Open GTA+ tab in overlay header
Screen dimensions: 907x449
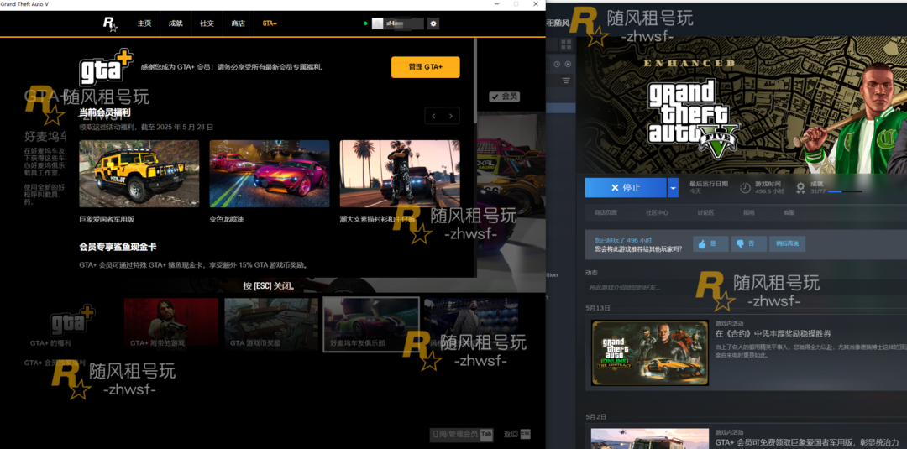click(270, 23)
